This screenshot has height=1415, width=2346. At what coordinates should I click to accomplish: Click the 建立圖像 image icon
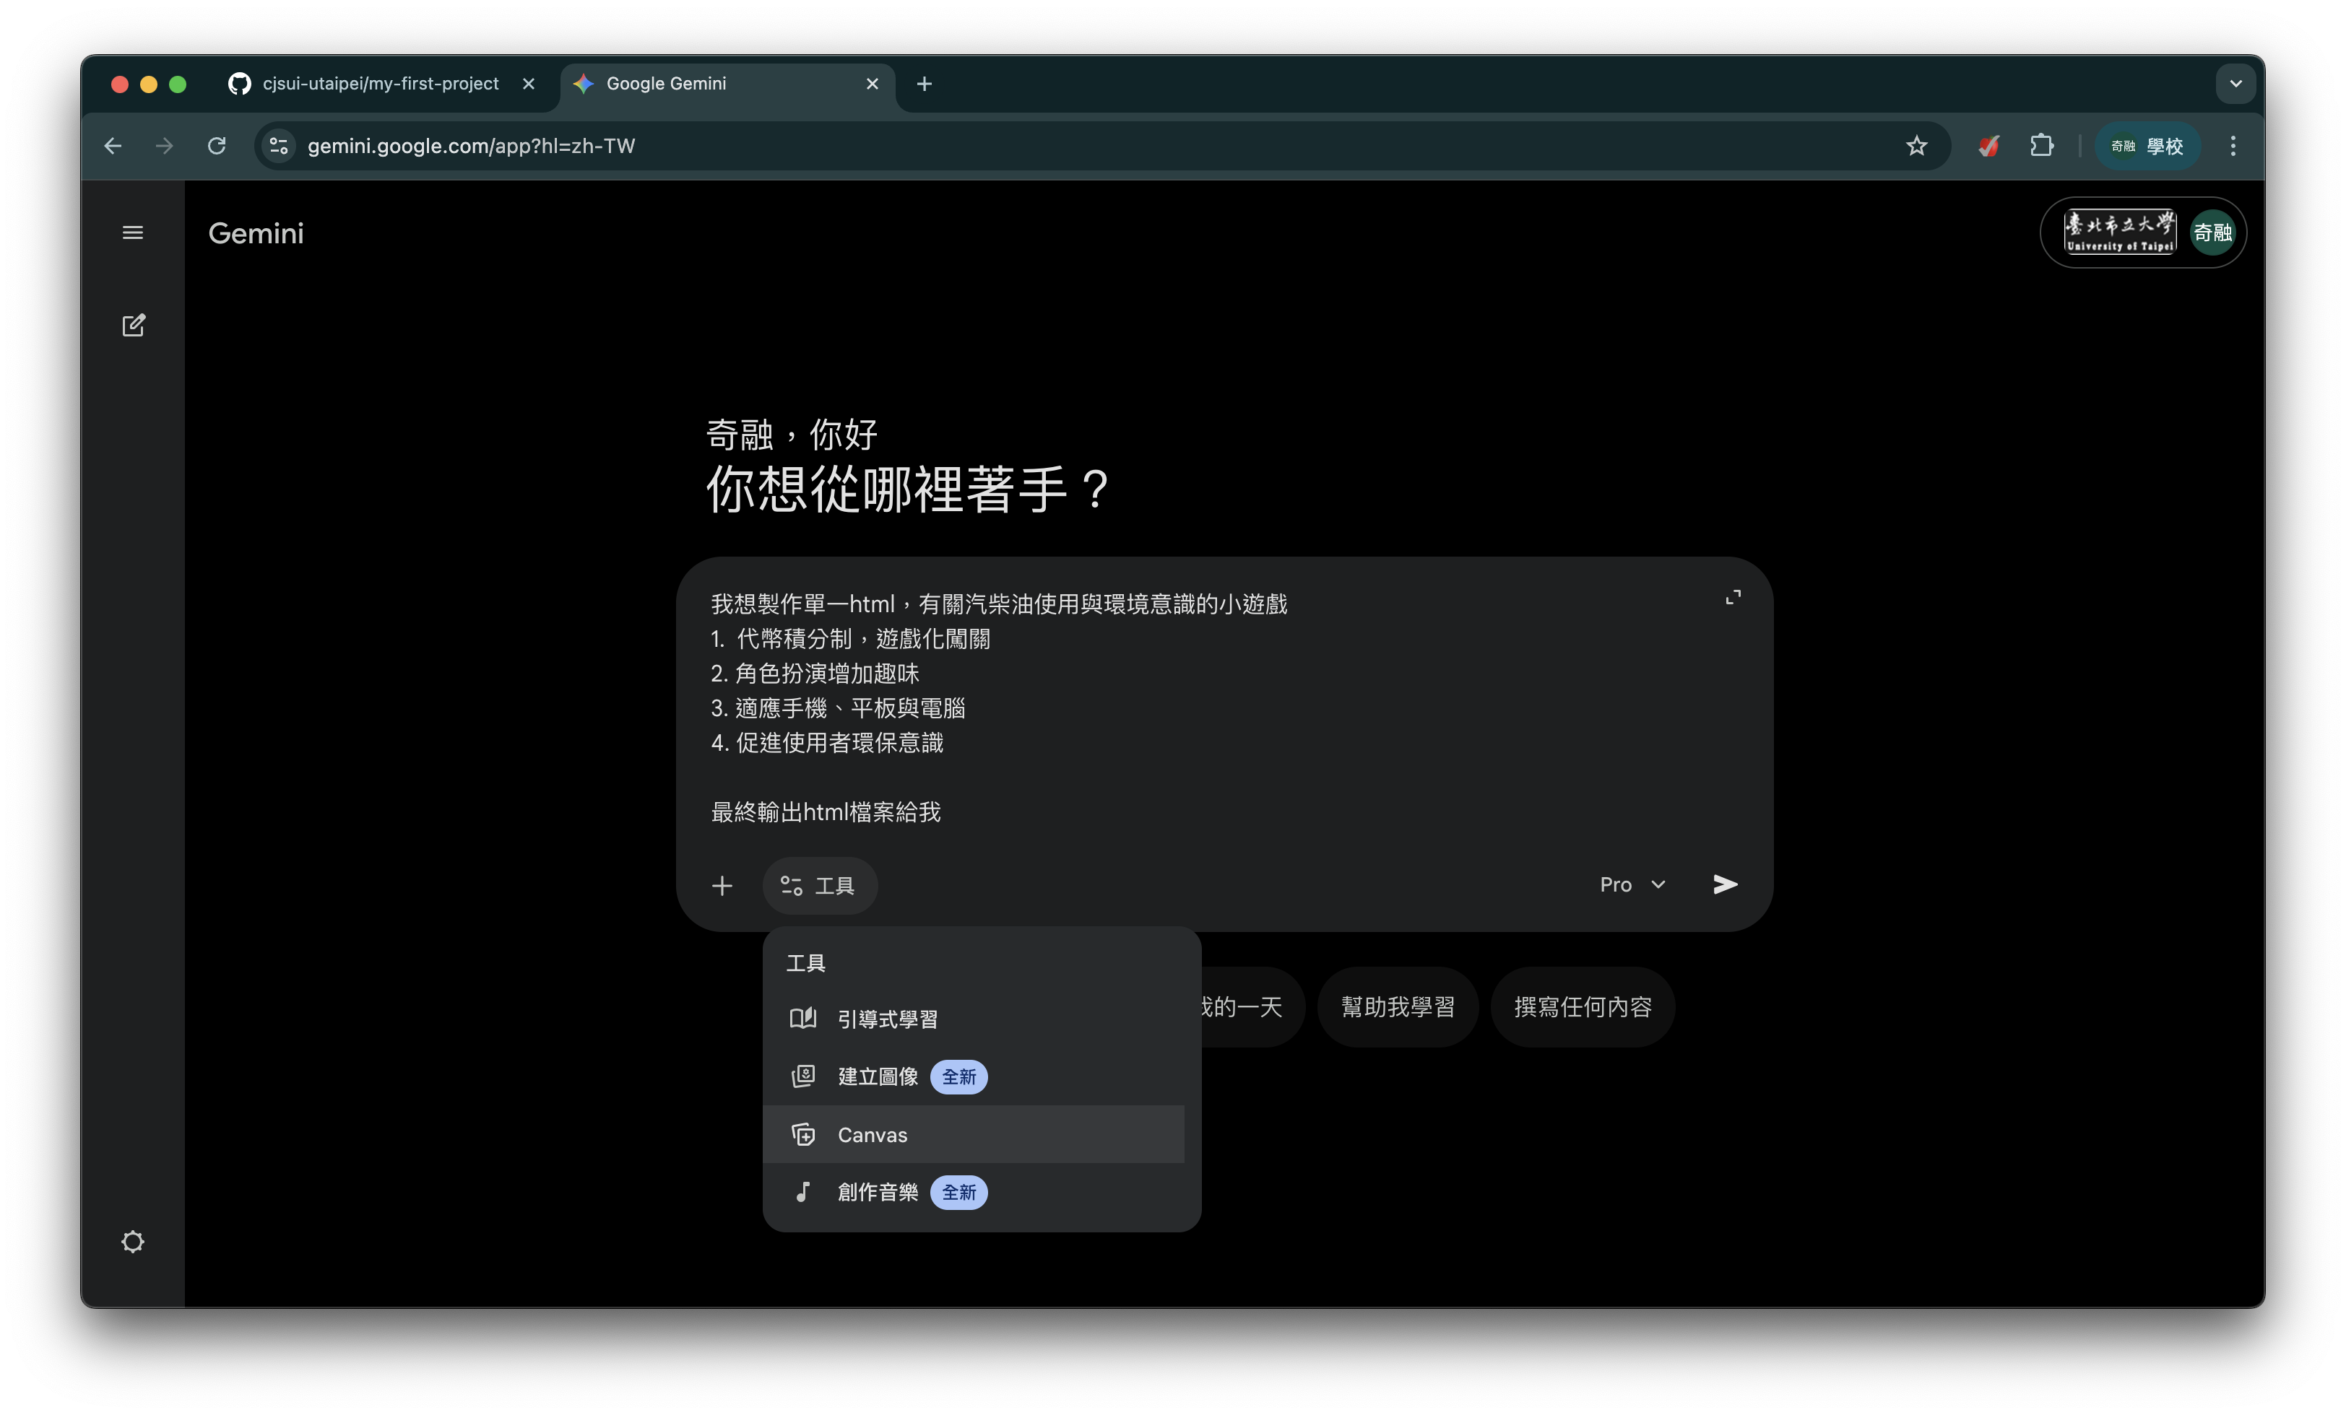pos(802,1076)
